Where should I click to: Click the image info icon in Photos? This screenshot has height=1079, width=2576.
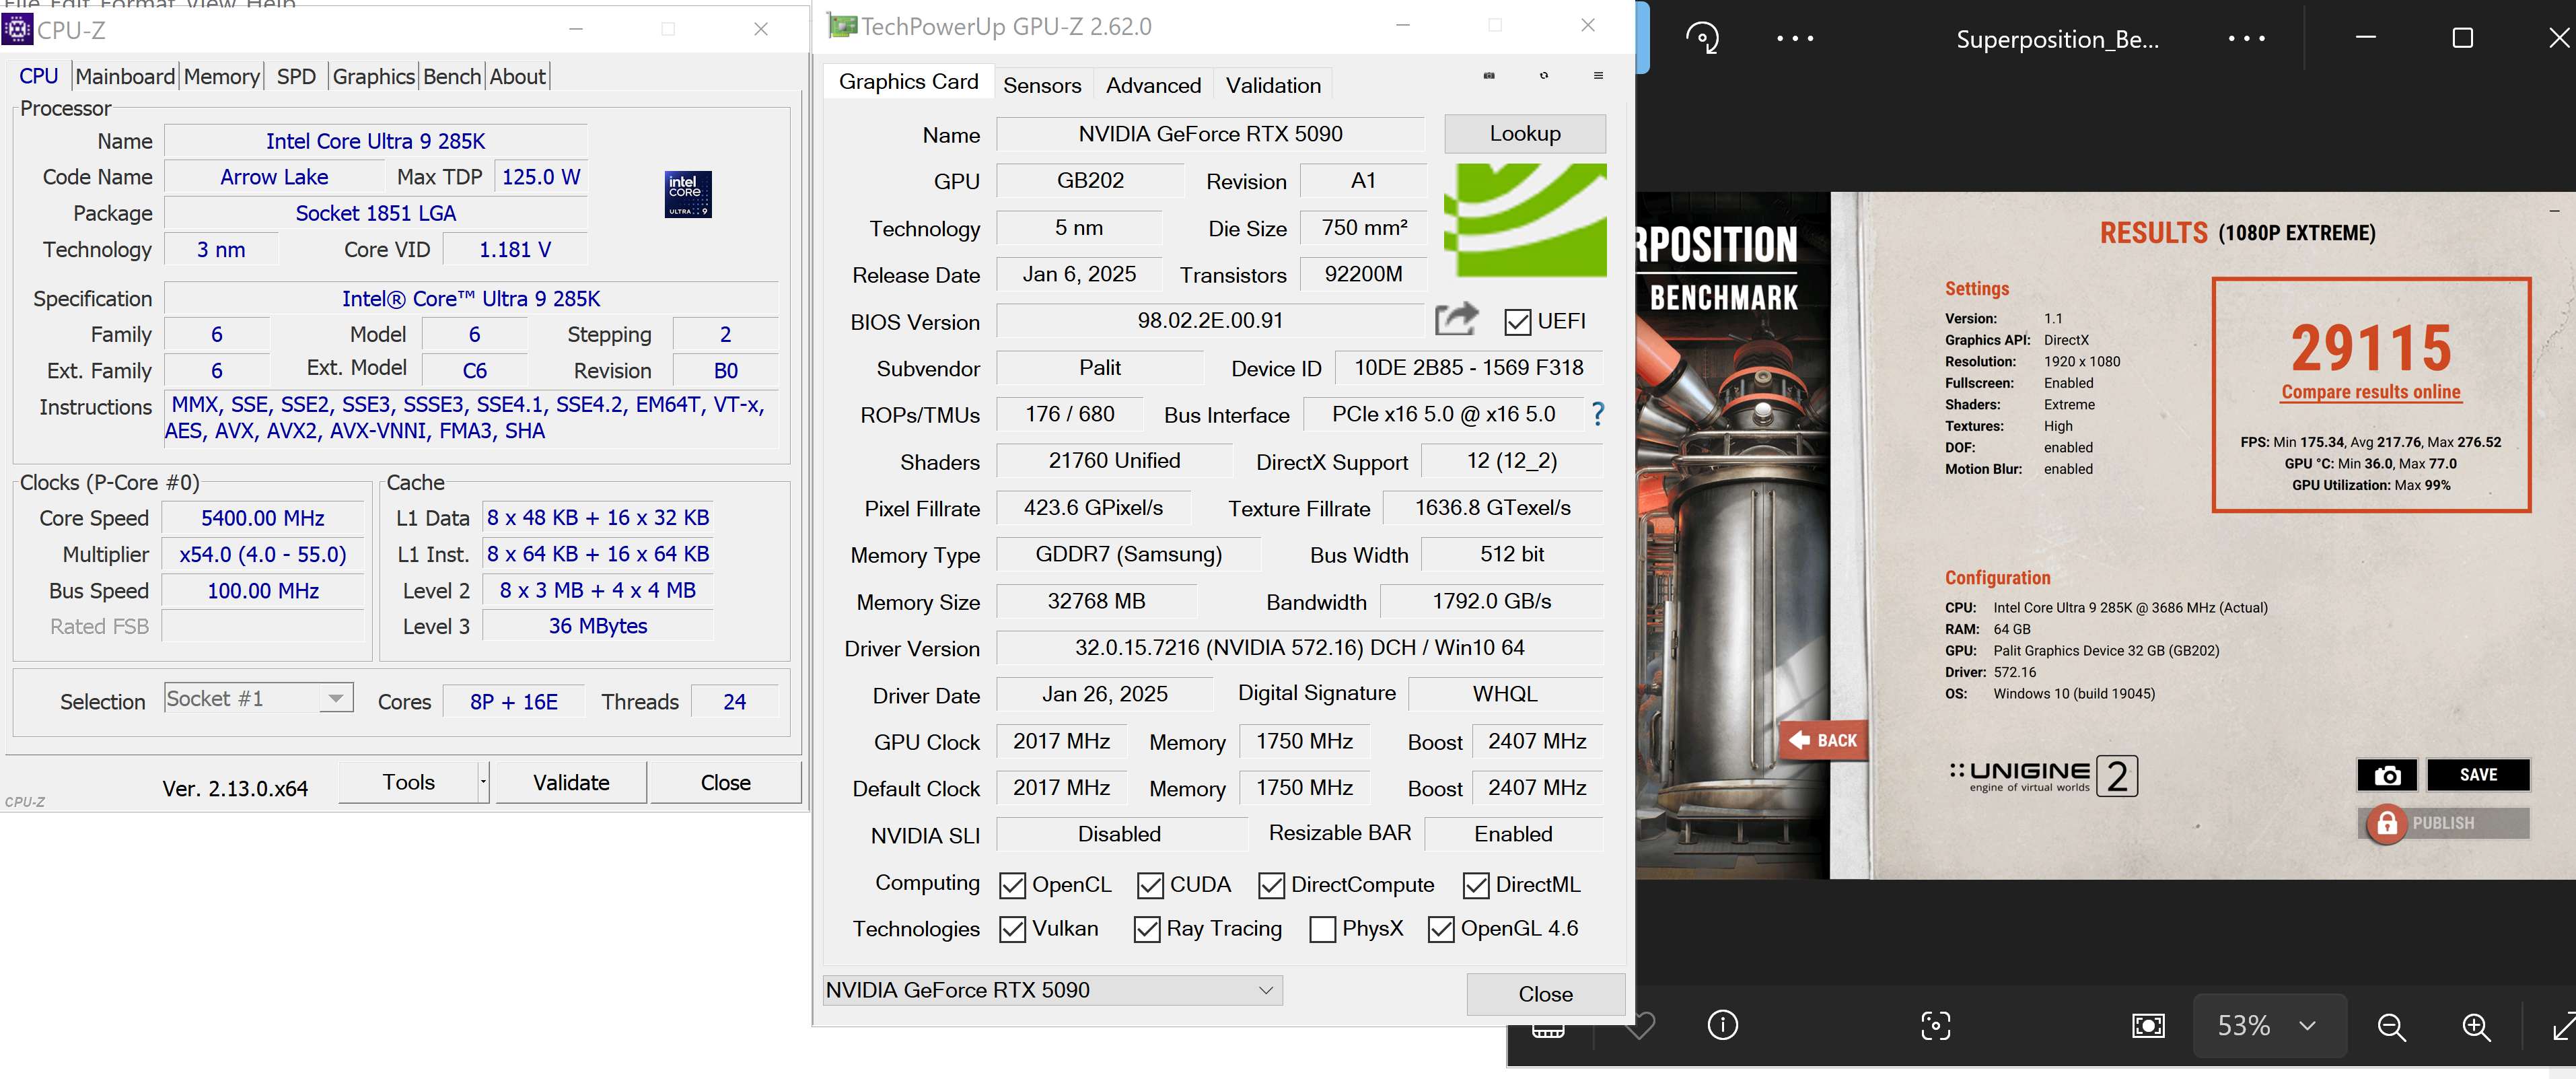[1723, 1025]
